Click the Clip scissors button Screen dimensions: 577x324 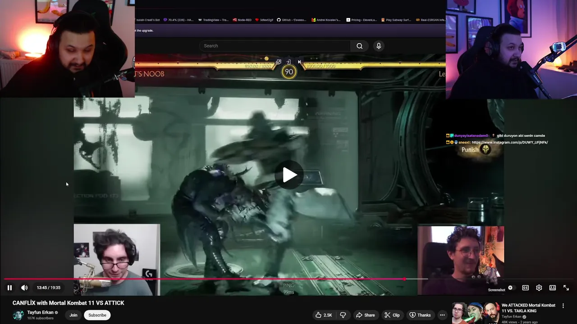392,315
